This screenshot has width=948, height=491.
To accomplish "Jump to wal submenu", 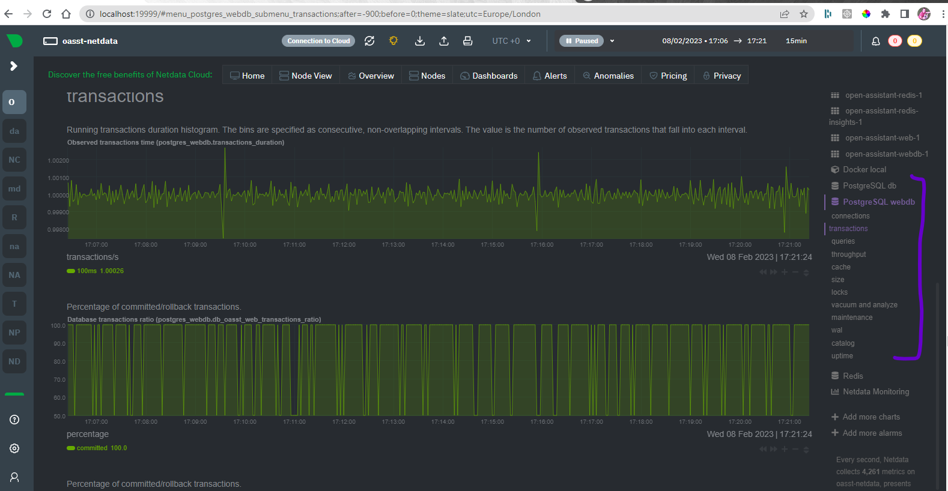I will 837,330.
